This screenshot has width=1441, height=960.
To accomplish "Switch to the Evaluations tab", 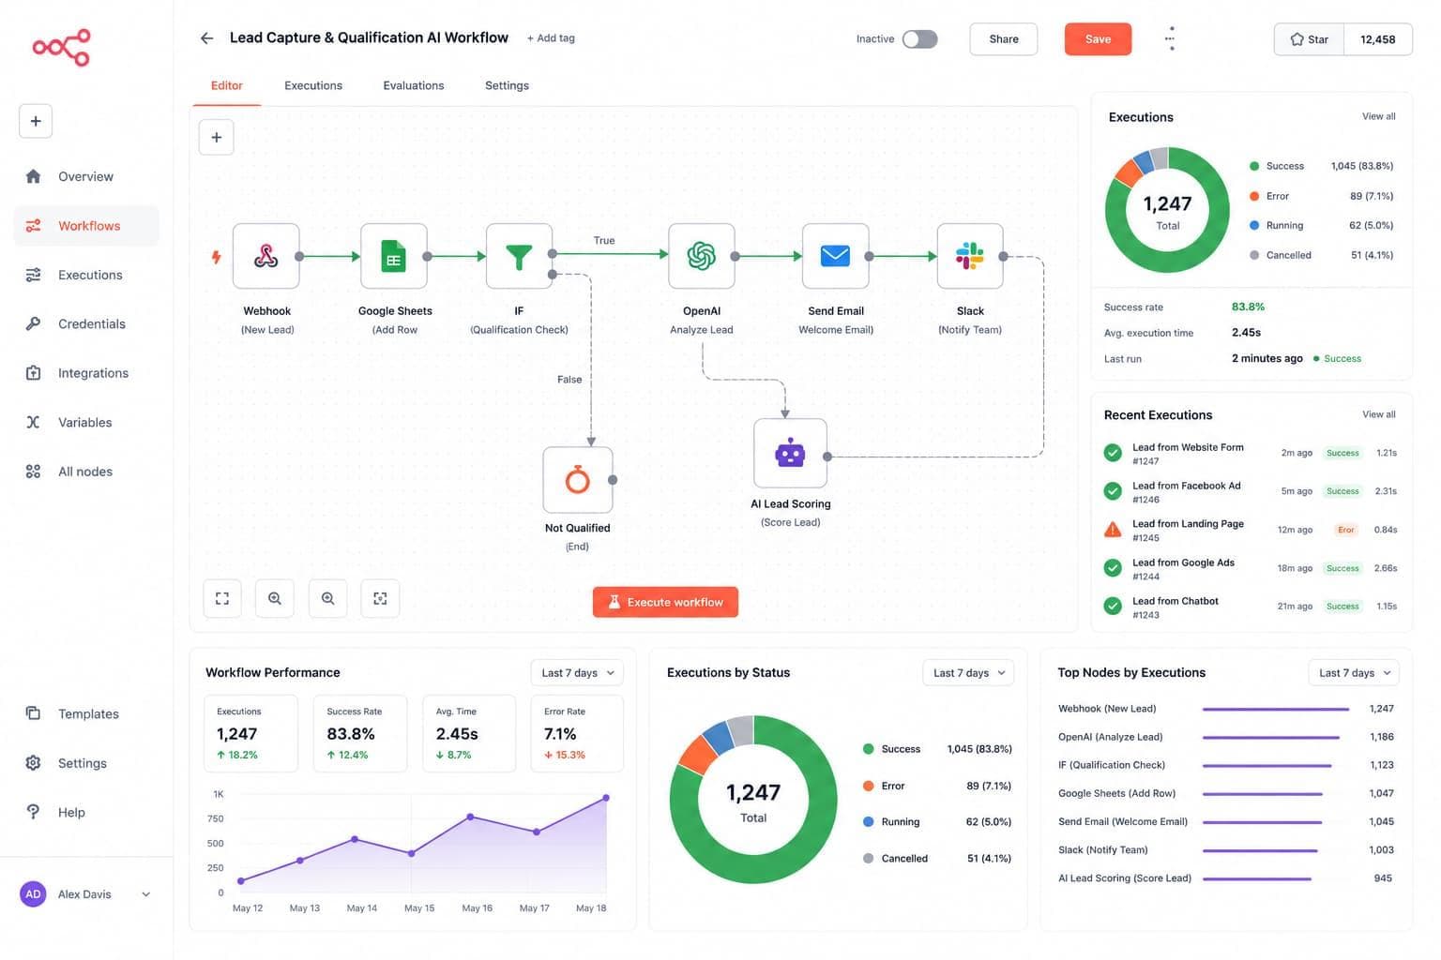I will (x=413, y=85).
